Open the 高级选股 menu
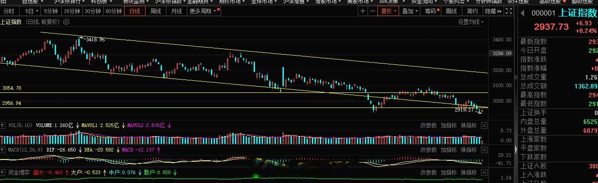 click(550, 2)
